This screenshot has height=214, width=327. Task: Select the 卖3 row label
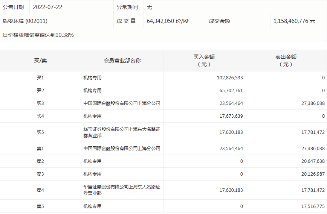(40, 174)
